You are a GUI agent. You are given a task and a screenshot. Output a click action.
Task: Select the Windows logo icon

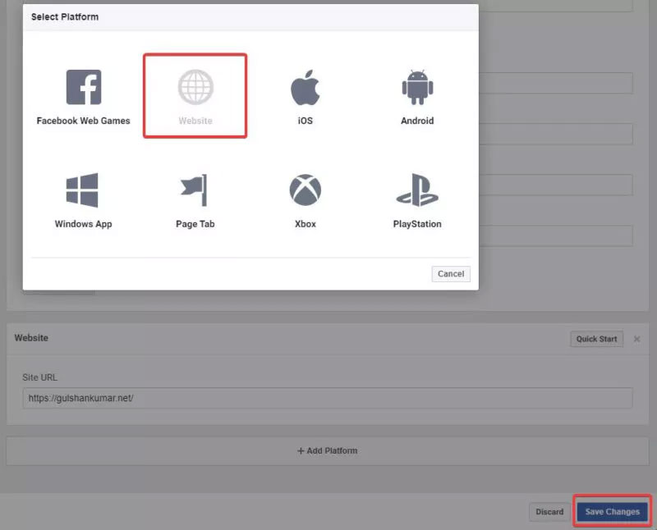[83, 190]
